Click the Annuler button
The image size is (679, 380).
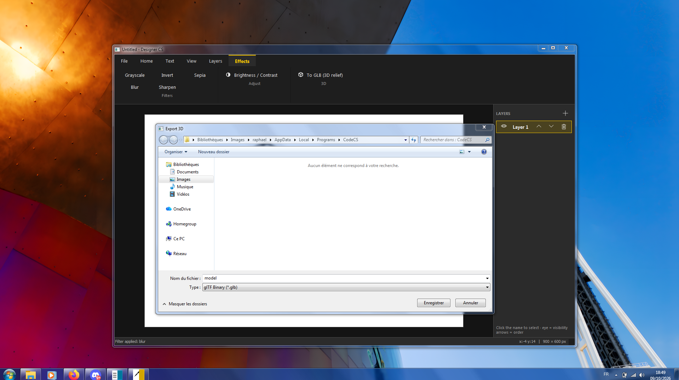[x=470, y=303]
